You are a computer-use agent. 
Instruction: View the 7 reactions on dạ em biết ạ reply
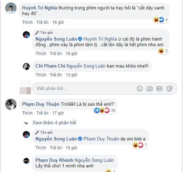point(140,145)
